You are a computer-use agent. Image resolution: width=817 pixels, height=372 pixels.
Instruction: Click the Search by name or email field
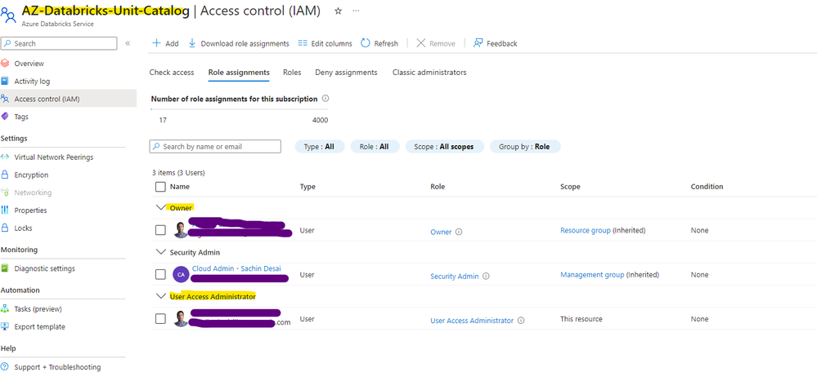coord(216,147)
